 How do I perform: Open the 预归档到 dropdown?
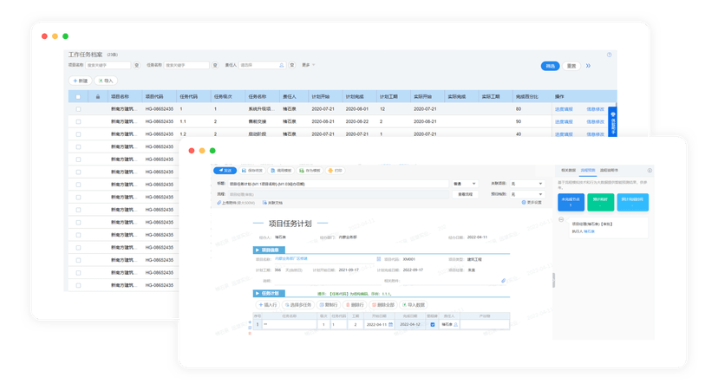click(526, 194)
